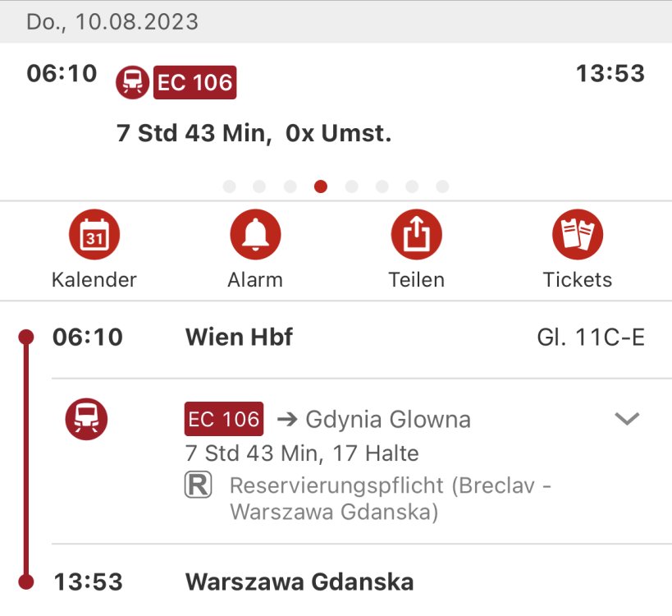Image resolution: width=672 pixels, height=616 pixels.
Task: Expand the EC 106 stops chevron
Action: [x=627, y=419]
